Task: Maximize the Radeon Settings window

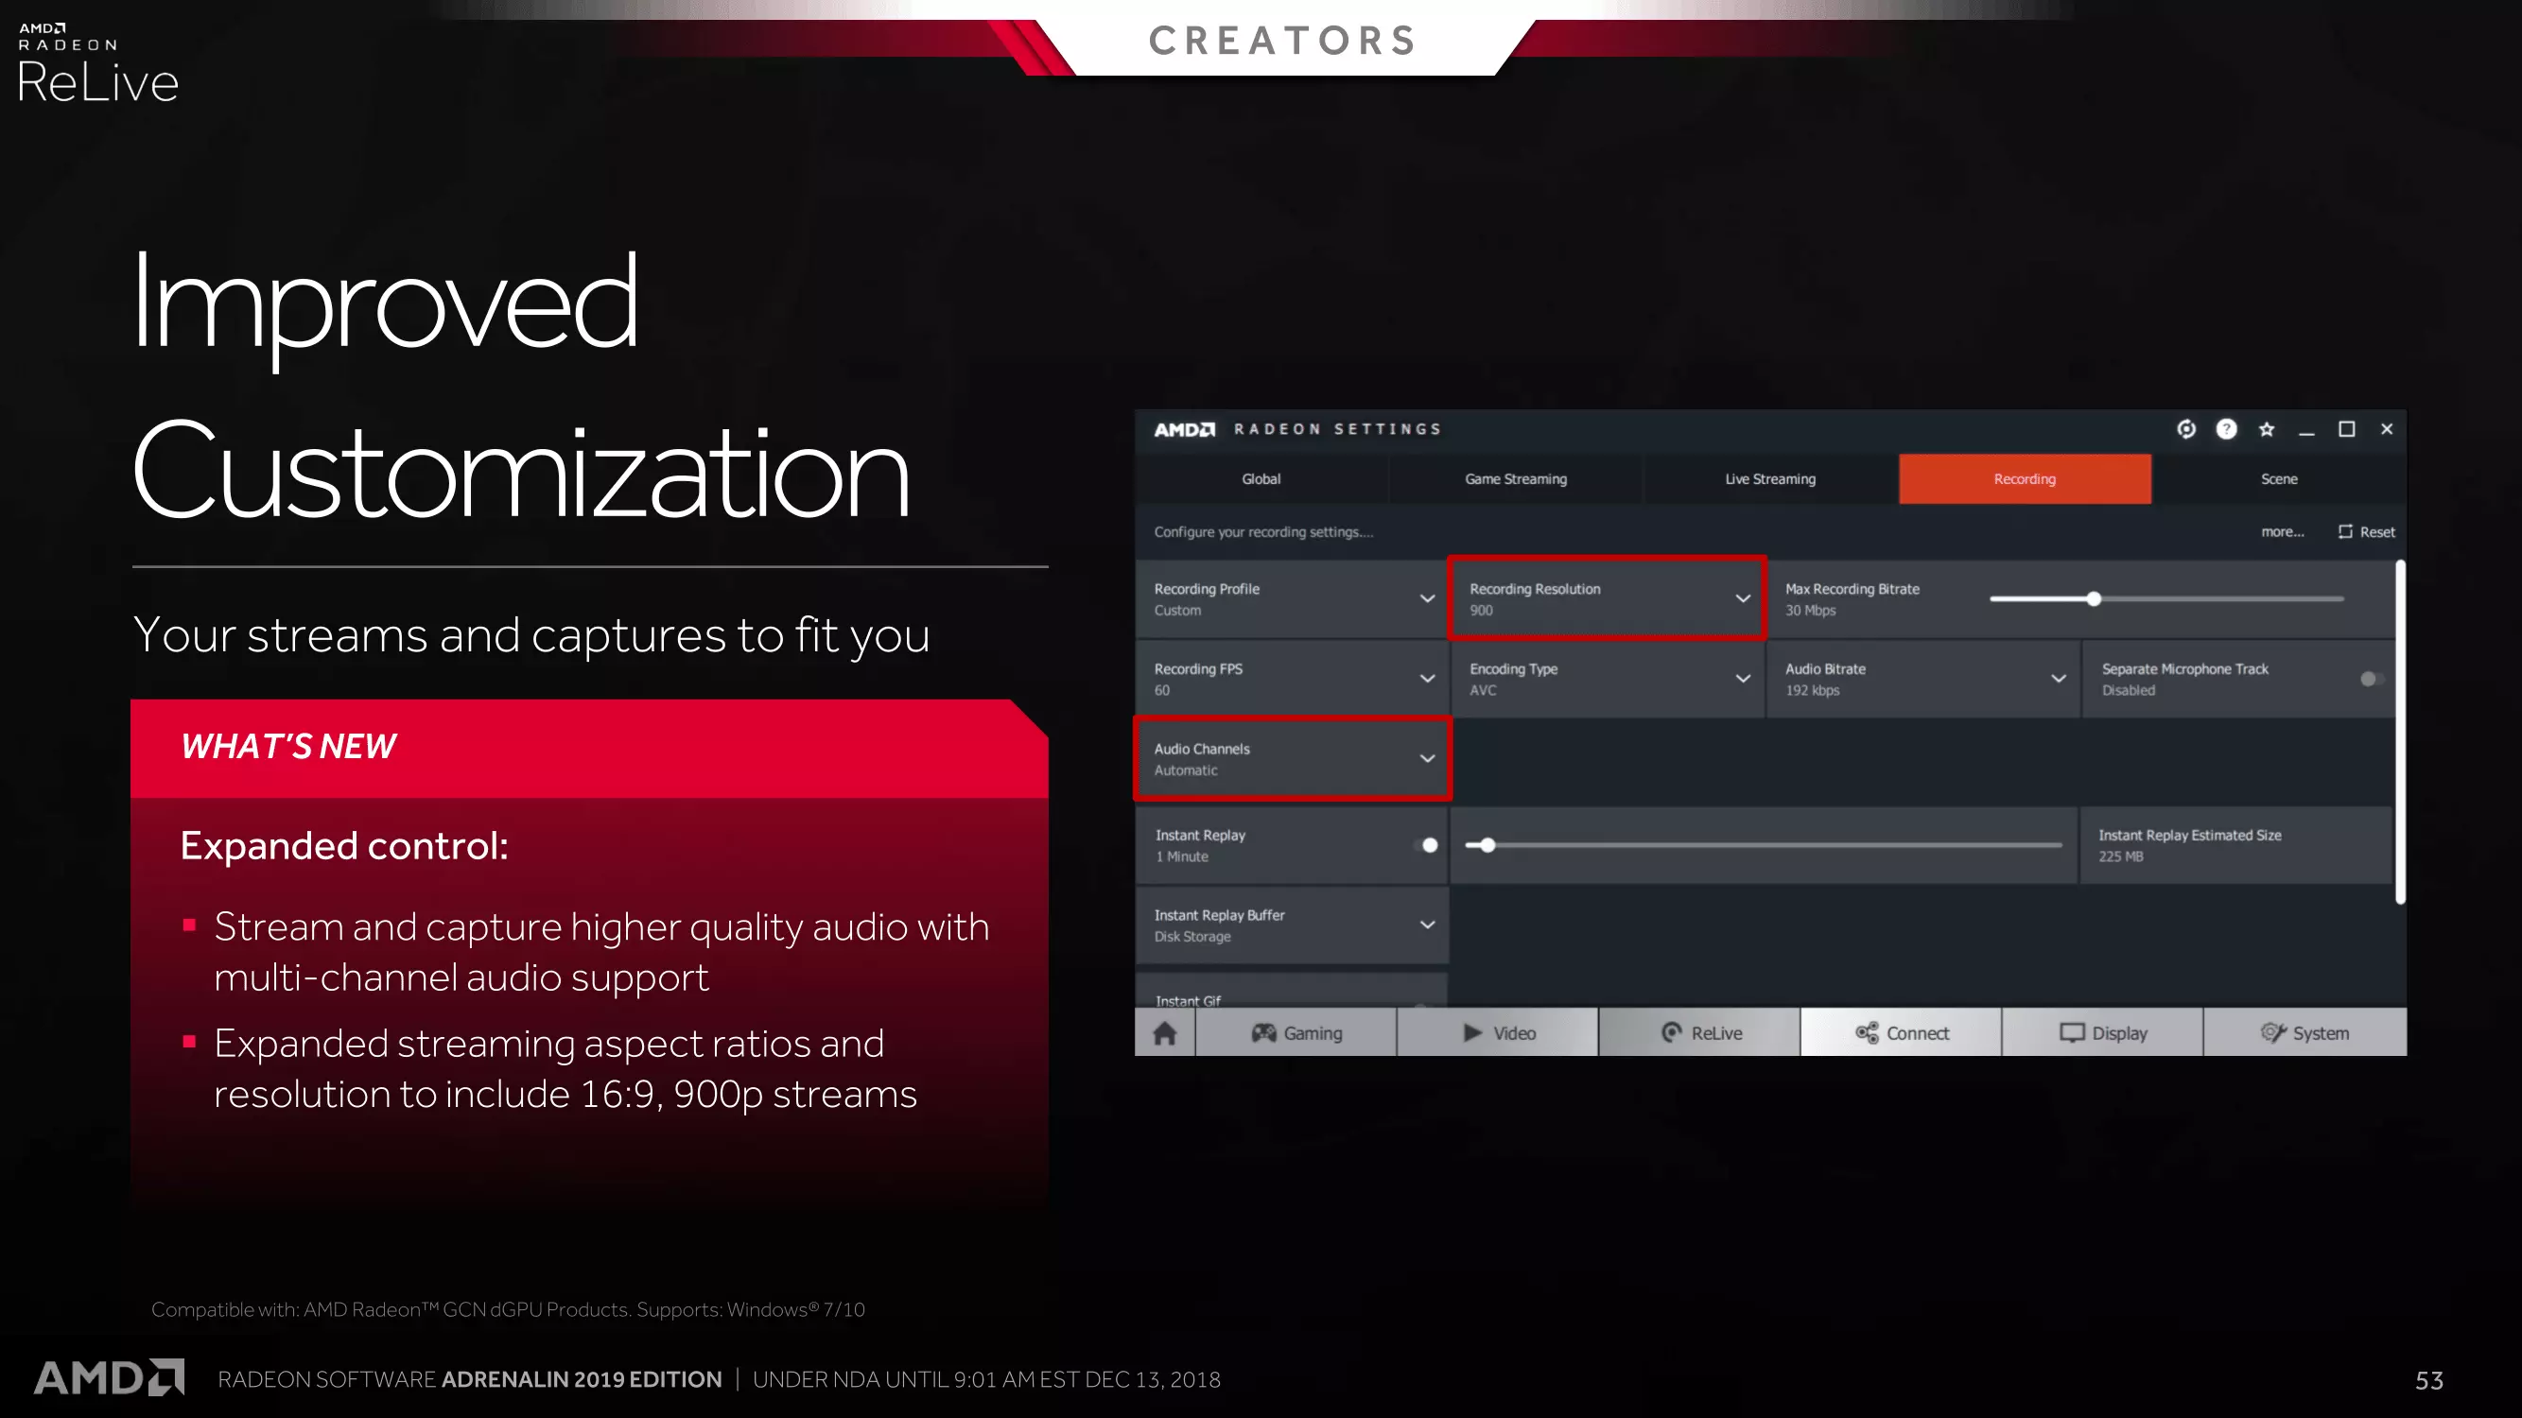Action: coord(2347,429)
